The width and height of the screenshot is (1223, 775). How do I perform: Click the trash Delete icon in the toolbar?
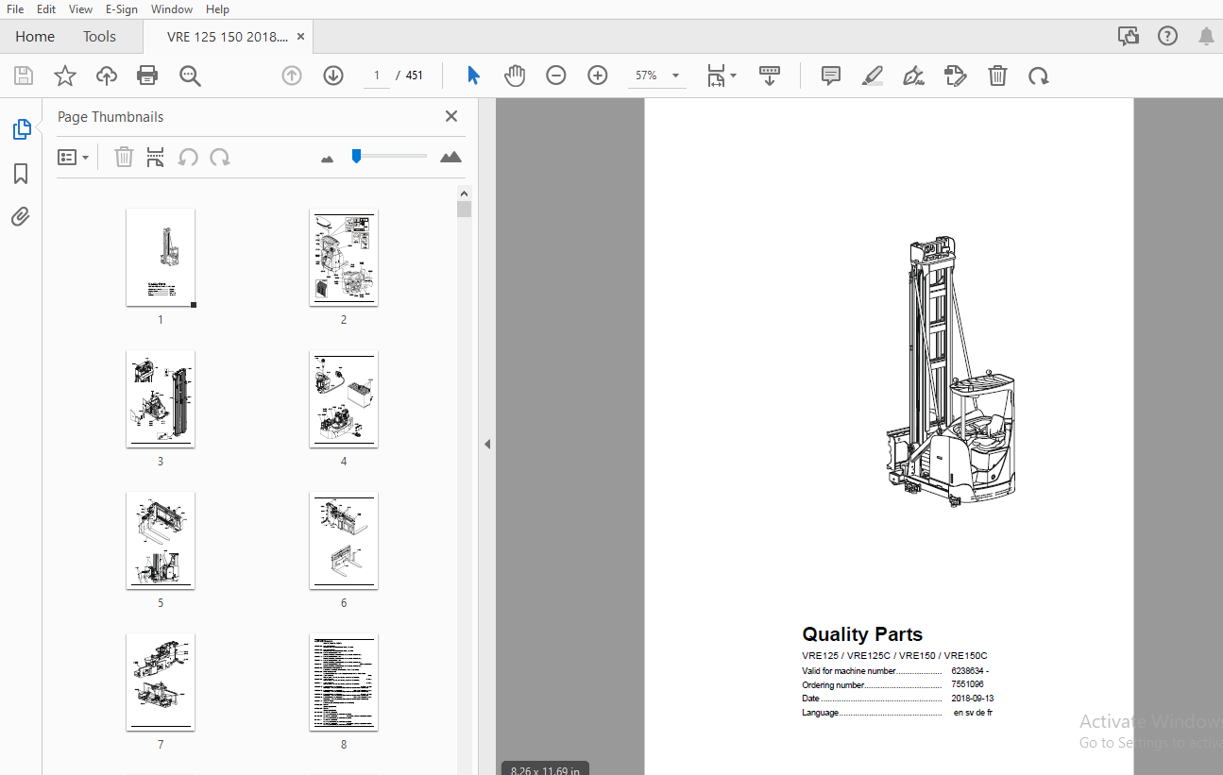[997, 76]
